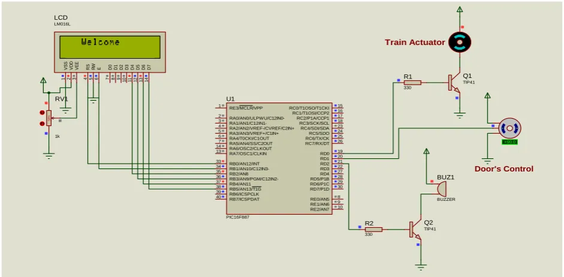Click the power arrow left of the servo
Image resolution: width=564 pixels, height=277 pixels.
(487, 97)
